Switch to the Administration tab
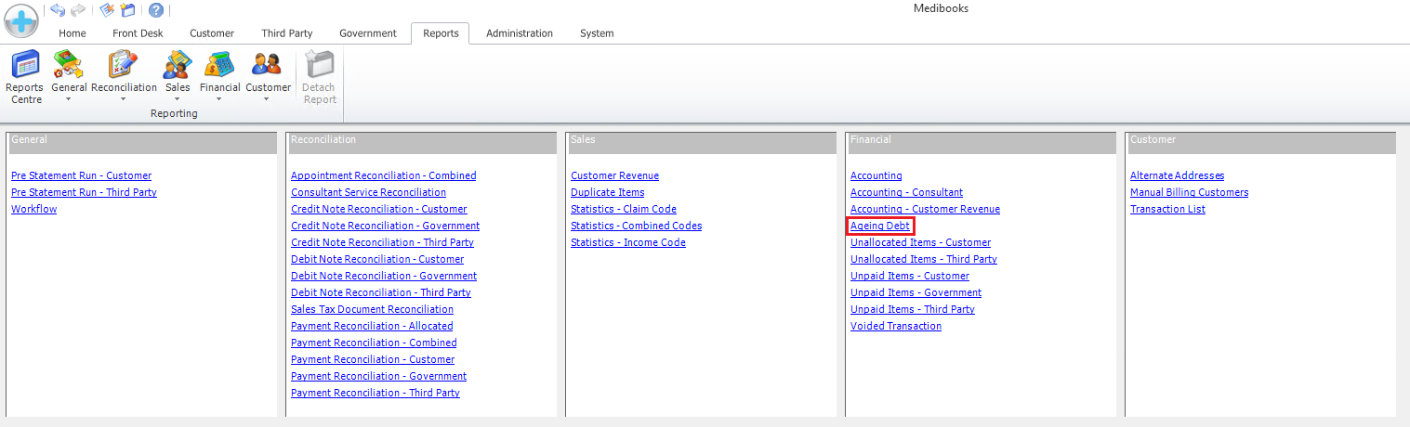The image size is (1410, 427). click(519, 33)
